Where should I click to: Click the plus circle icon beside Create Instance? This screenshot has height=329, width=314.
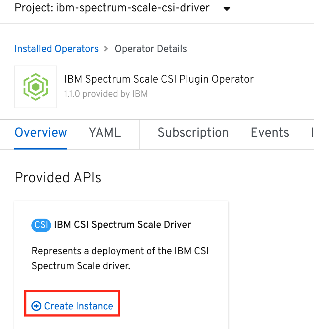point(36,306)
